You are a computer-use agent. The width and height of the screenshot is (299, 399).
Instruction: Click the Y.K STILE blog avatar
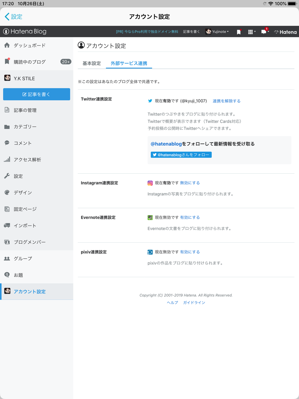[x=7, y=78]
